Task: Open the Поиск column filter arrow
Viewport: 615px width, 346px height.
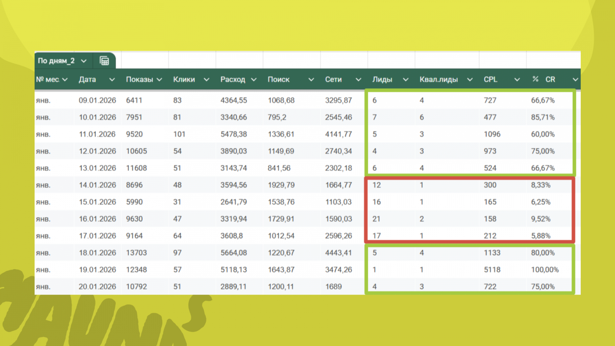Action: click(311, 80)
